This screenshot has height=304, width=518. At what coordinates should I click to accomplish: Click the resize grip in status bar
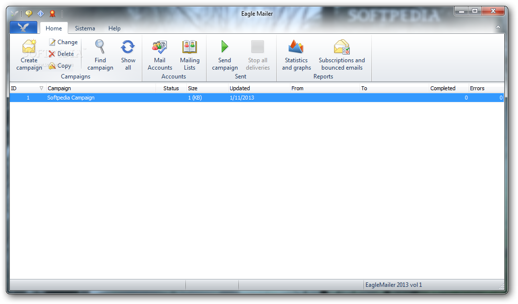click(x=501, y=286)
